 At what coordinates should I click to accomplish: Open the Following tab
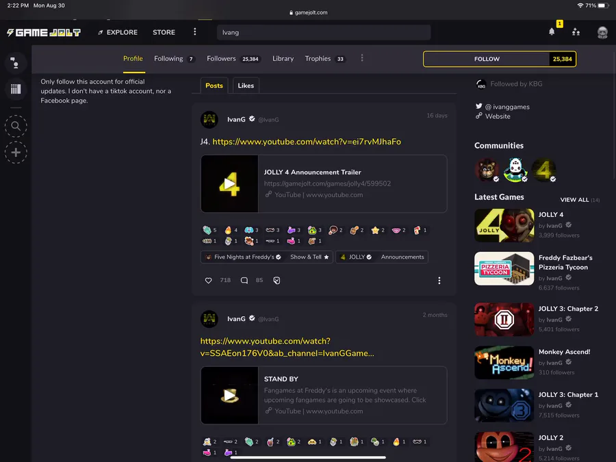click(175, 59)
